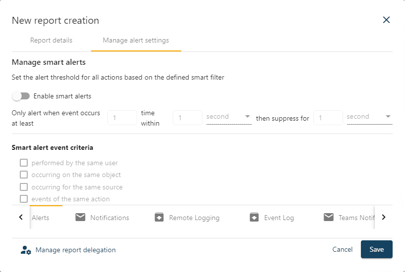Cancel the report creation
The width and height of the screenshot is (405, 272).
[342, 250]
